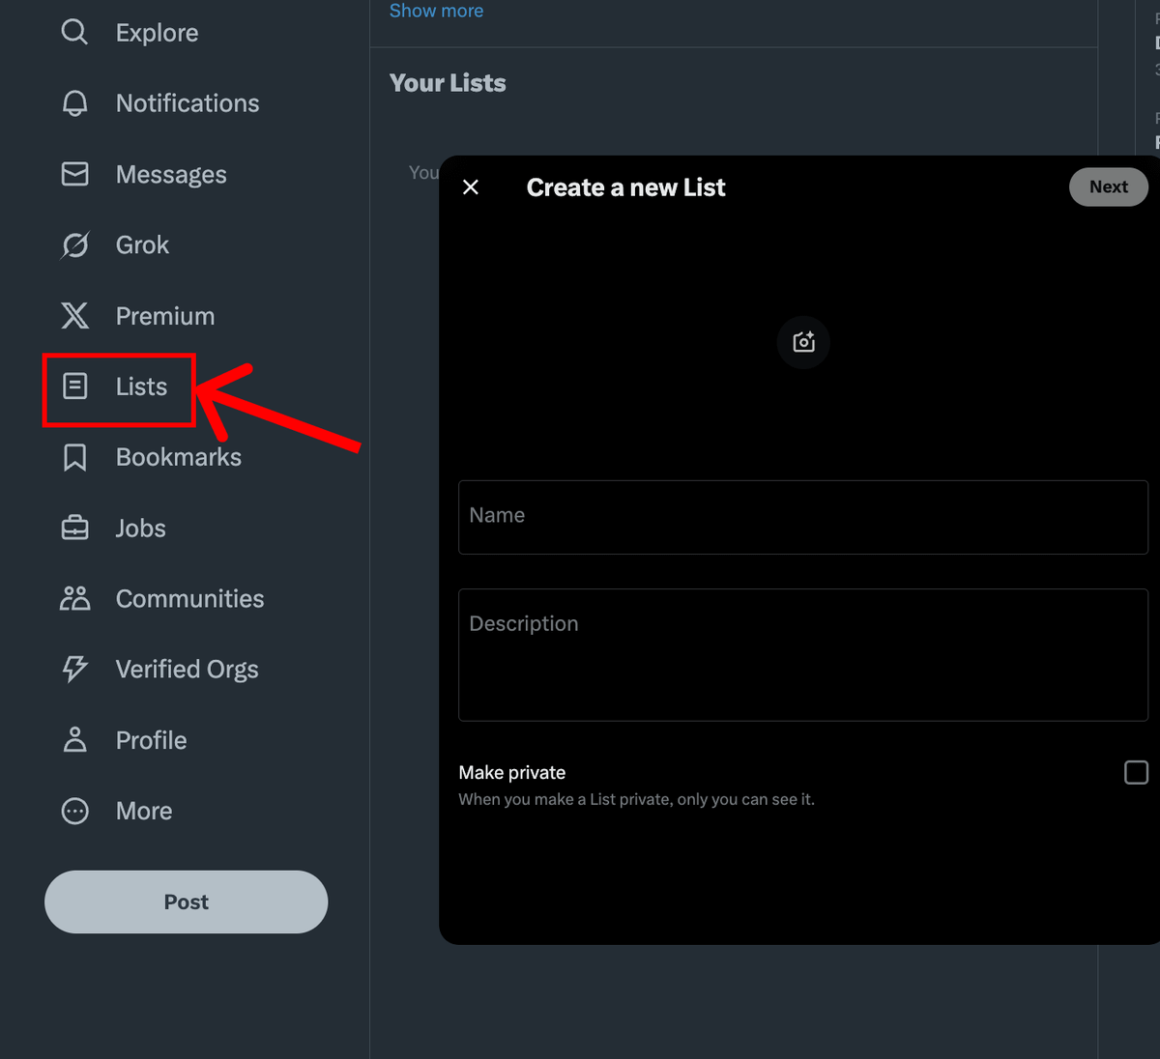Screen dimensions: 1160x1059
Task: Click the Bookmarks ribbon icon
Action: pos(74,457)
